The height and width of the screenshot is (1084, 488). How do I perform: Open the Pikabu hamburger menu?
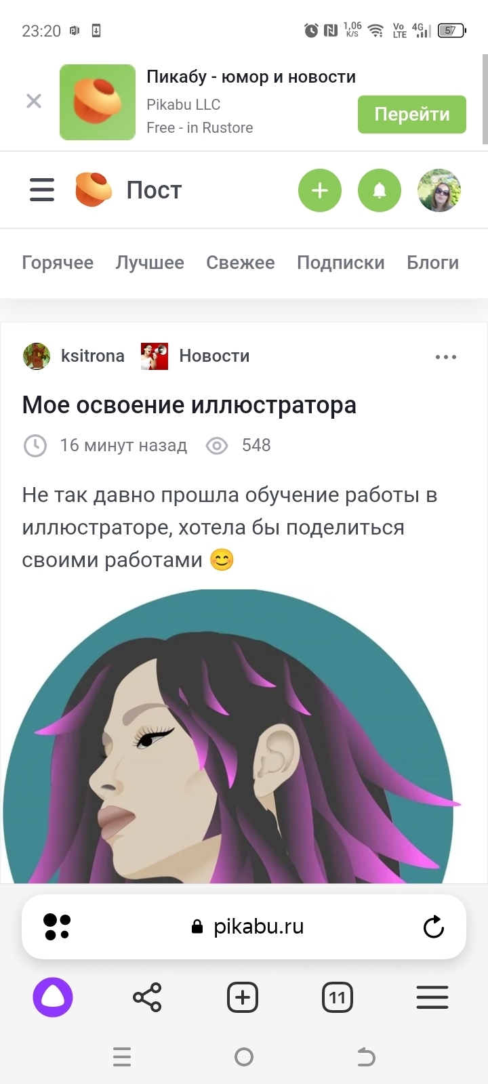click(x=42, y=190)
